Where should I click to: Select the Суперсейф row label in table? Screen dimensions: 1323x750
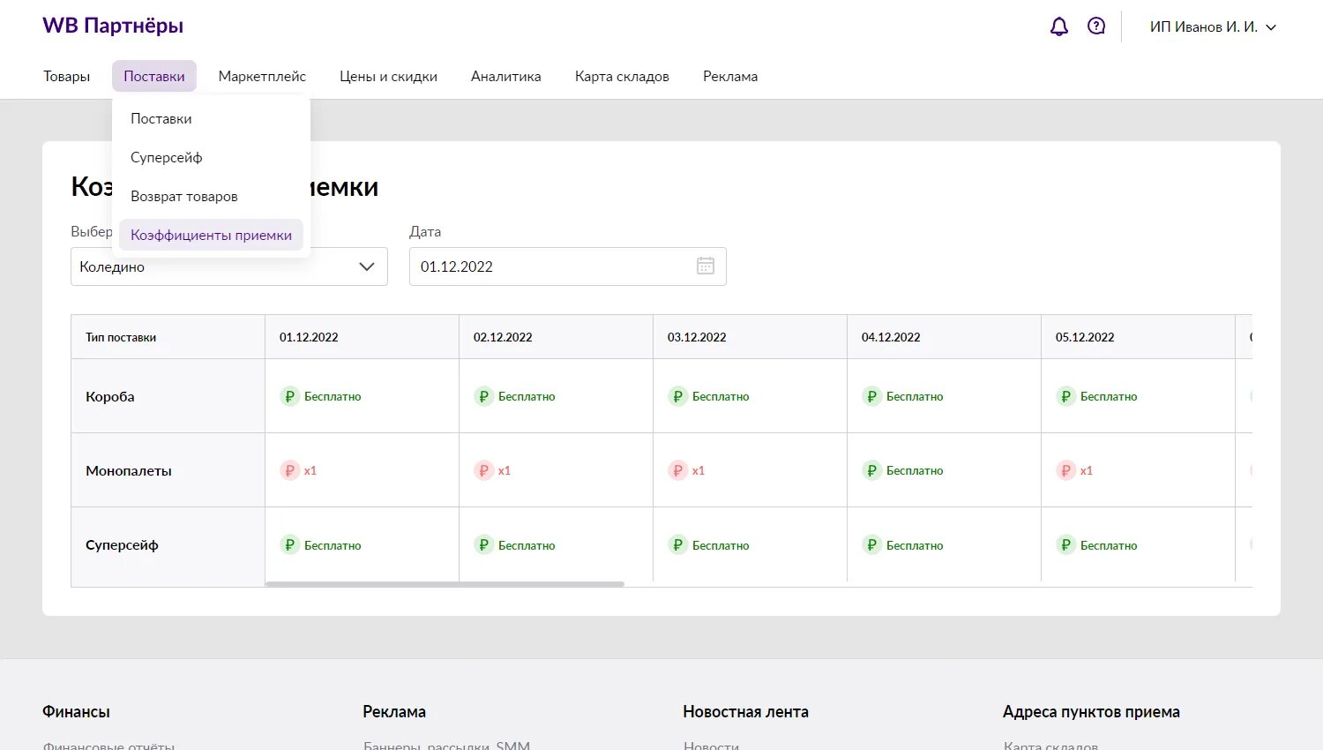(122, 544)
